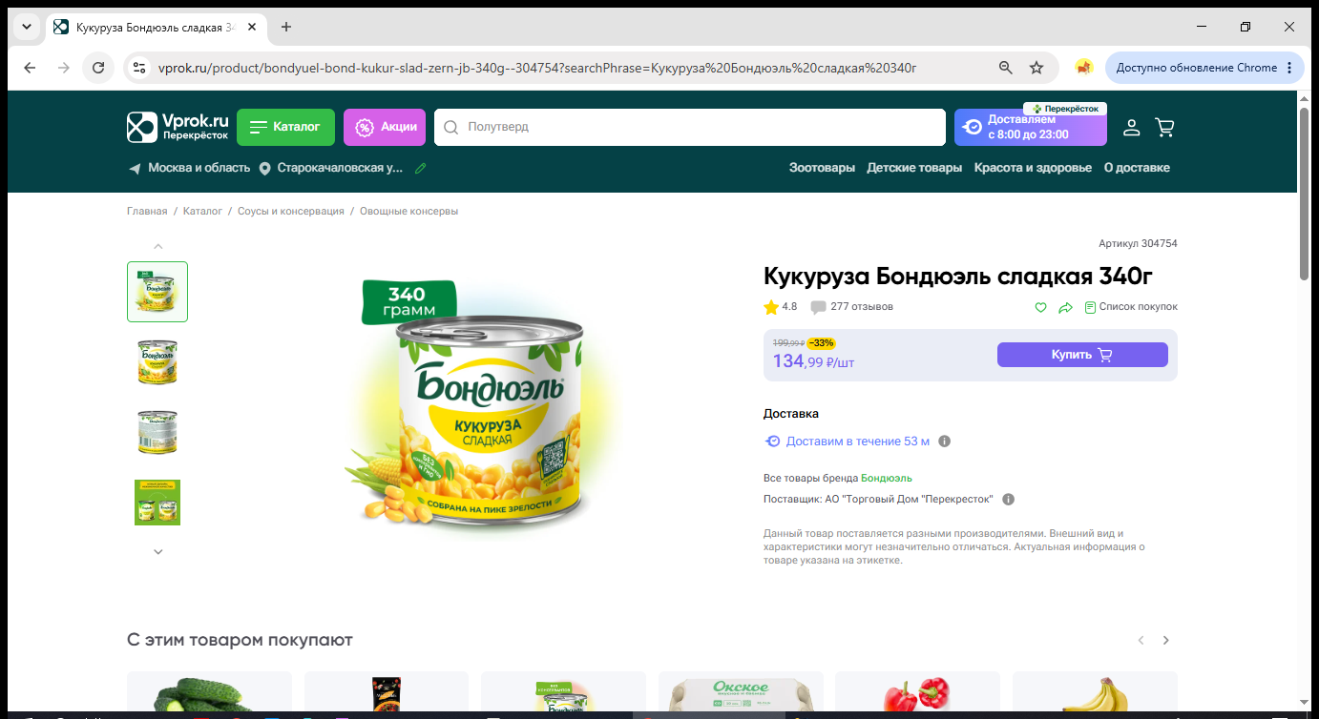The image size is (1319, 719).
Task: Click in the site search input field
Action: [689, 127]
